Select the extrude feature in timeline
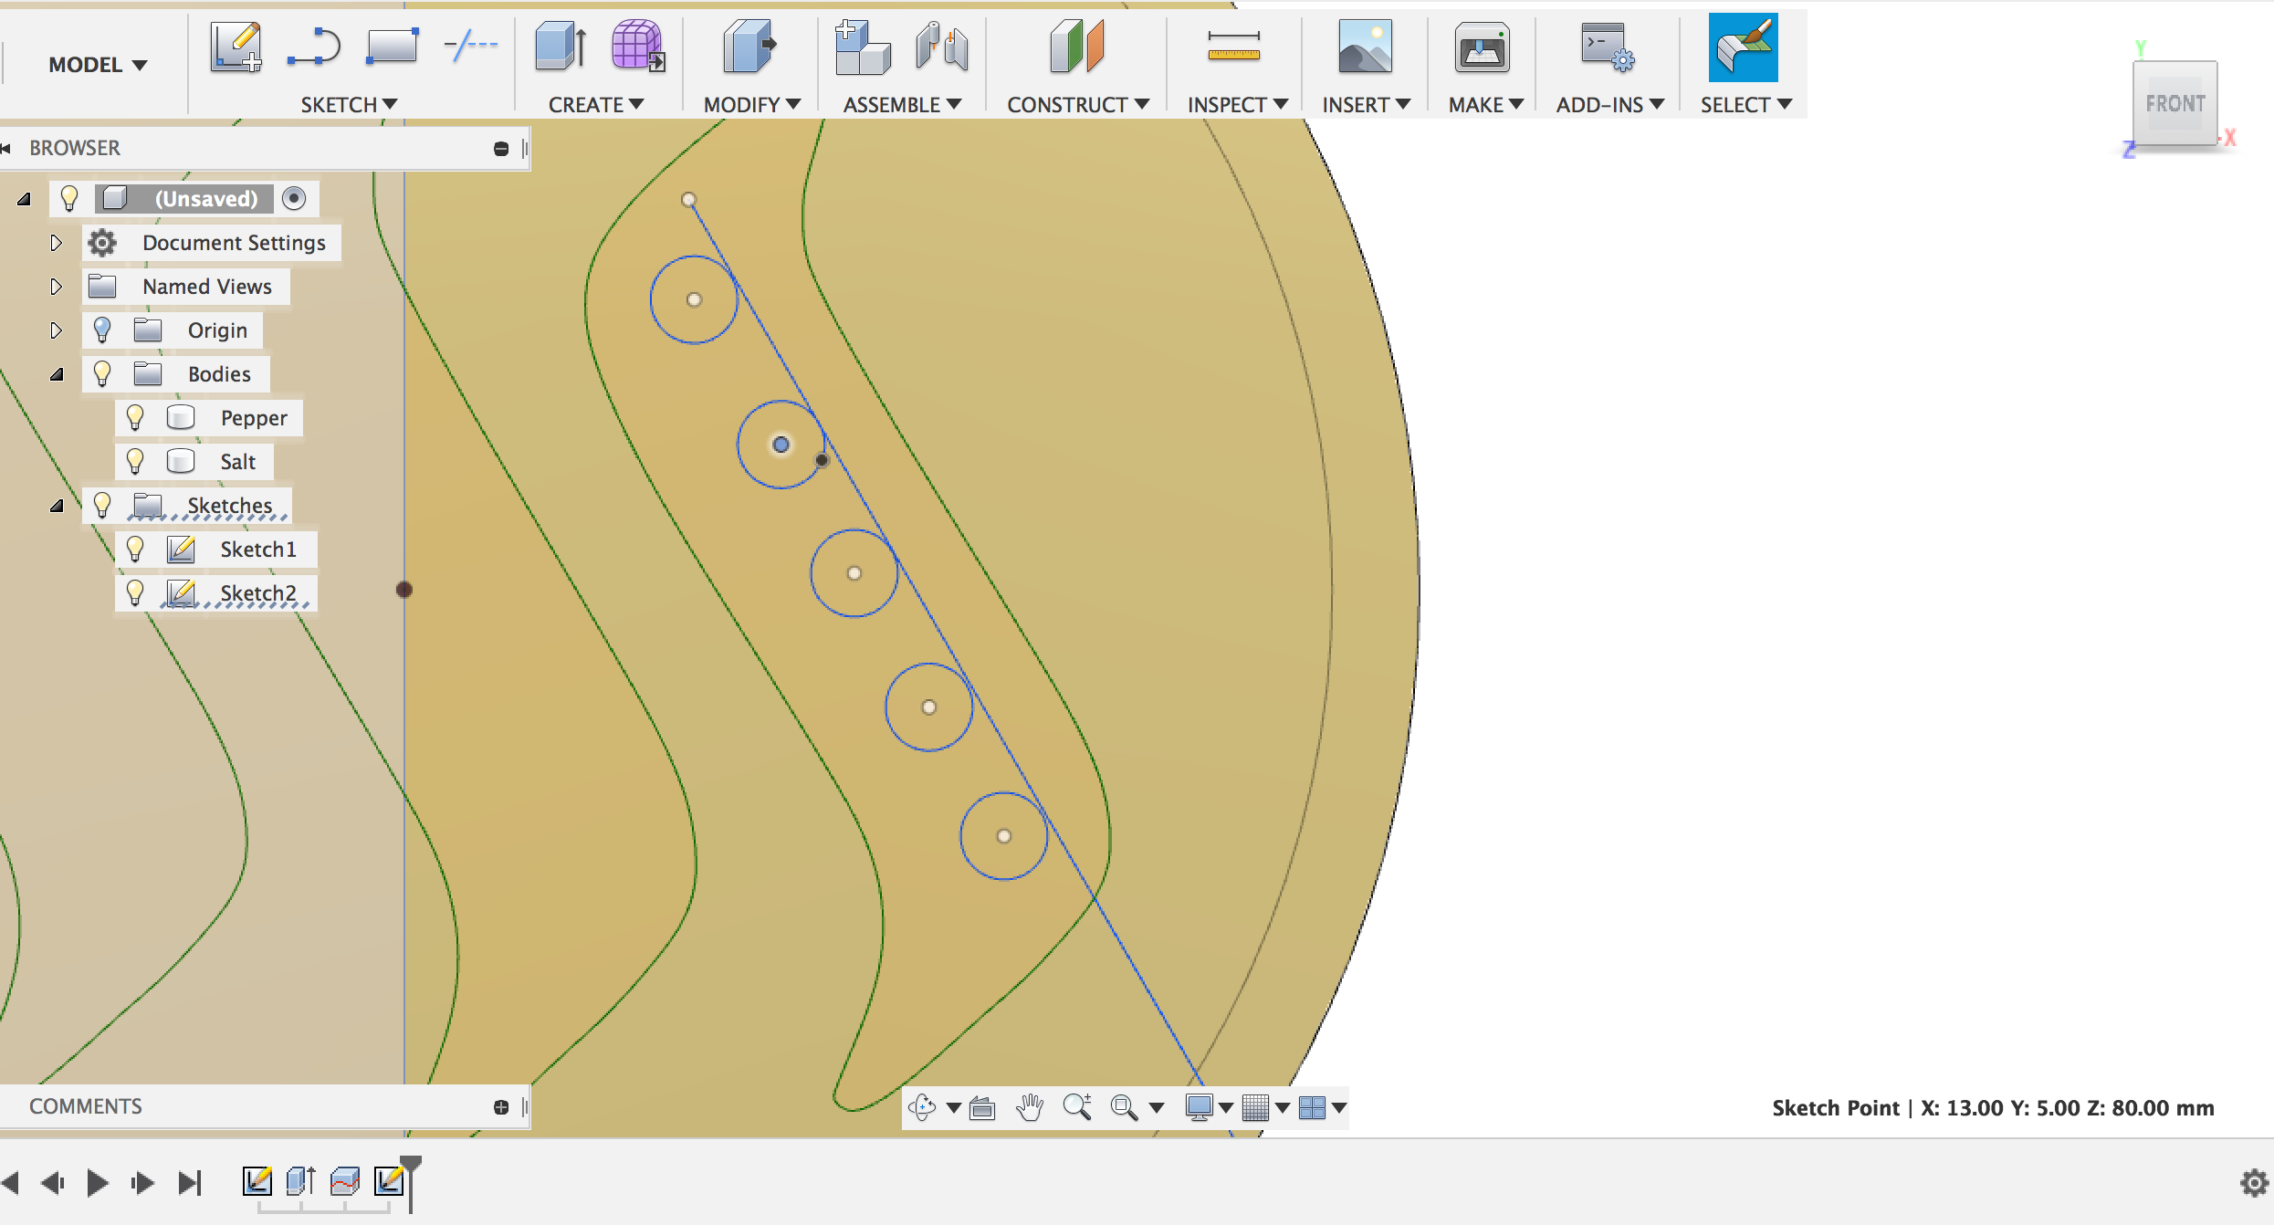2274x1225 pixels. [301, 1180]
